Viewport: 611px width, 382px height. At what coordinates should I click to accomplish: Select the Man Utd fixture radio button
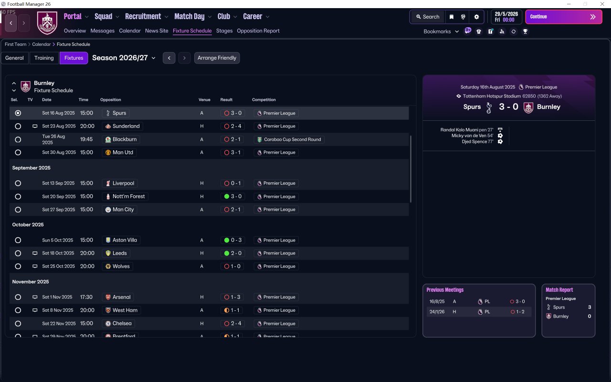click(18, 152)
